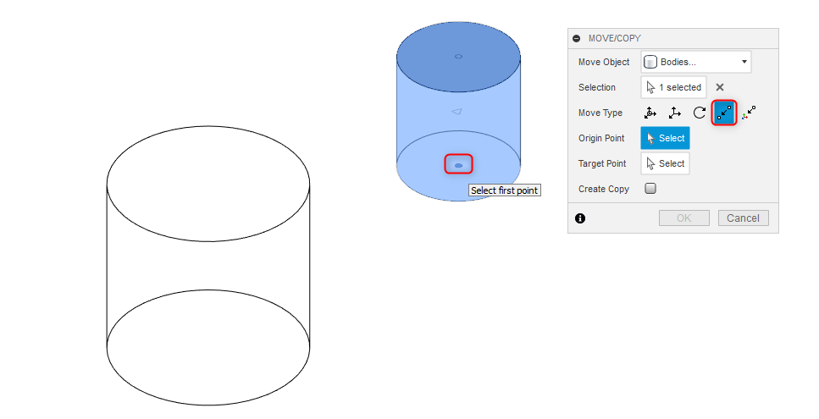Click the MOVE/COPY dialog title bar
This screenshot has width=819, height=419.
(672, 39)
